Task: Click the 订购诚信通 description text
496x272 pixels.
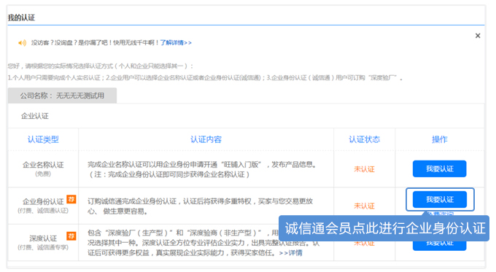Action: [x=201, y=206]
